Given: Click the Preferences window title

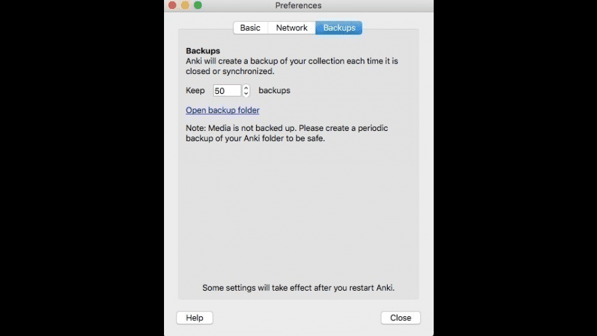Looking at the screenshot, I should point(298,5).
